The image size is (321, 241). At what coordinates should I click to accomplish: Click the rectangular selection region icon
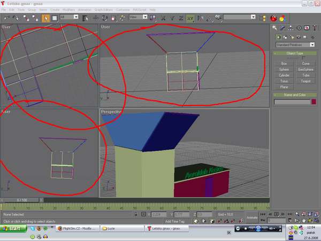pyautogui.click(x=55, y=18)
